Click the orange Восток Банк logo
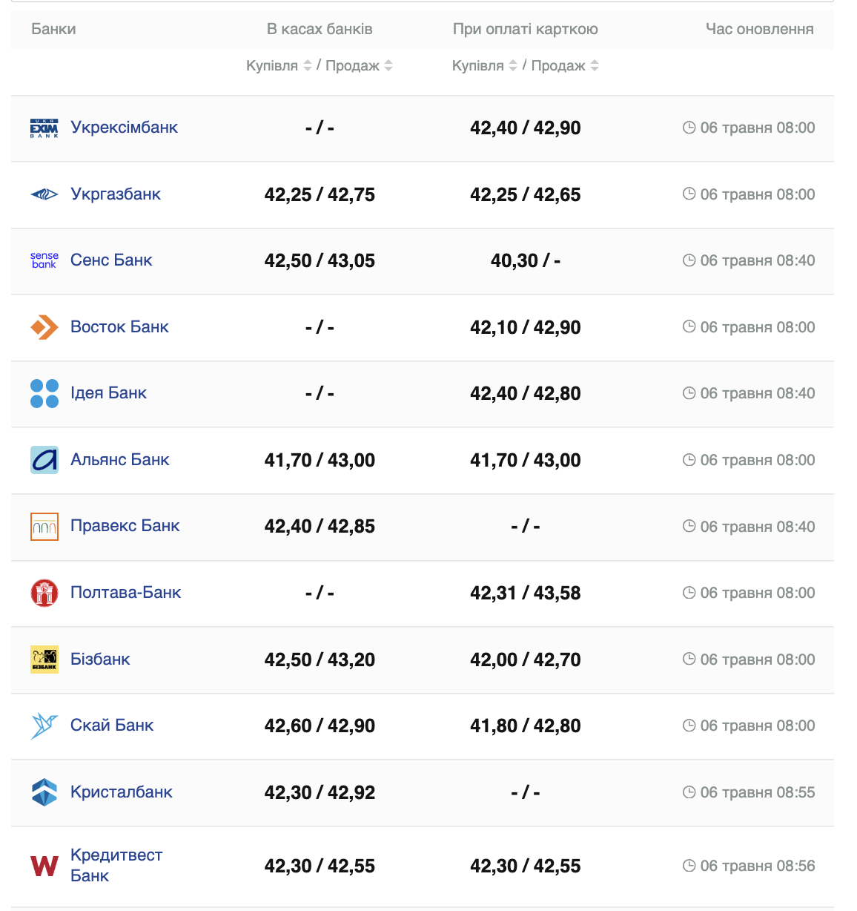 pyautogui.click(x=44, y=327)
